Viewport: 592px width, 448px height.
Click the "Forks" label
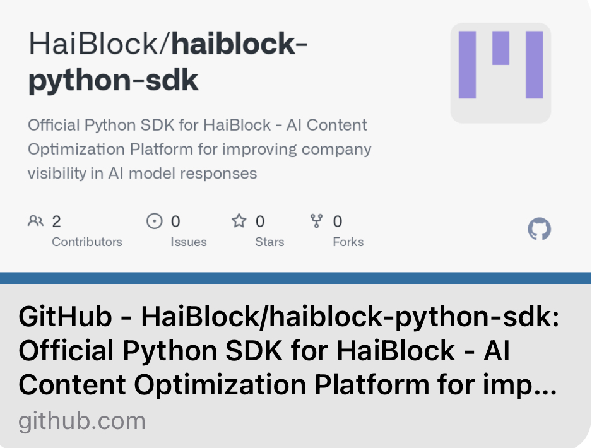point(348,242)
